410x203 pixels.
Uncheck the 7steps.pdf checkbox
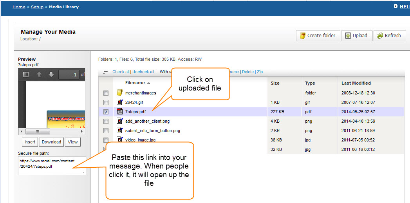[x=106, y=112]
